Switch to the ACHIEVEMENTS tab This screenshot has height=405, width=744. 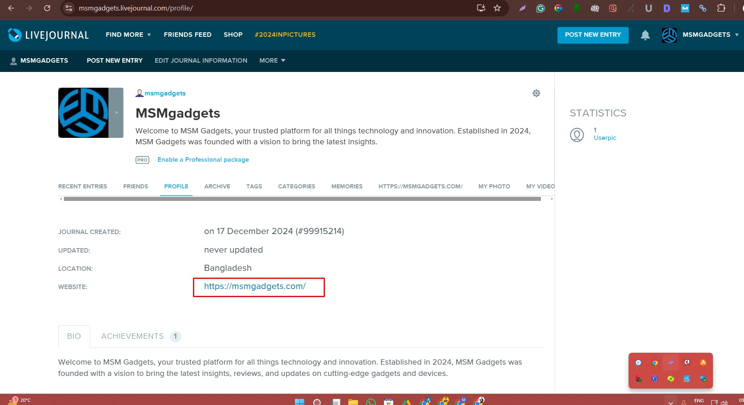[x=140, y=336]
